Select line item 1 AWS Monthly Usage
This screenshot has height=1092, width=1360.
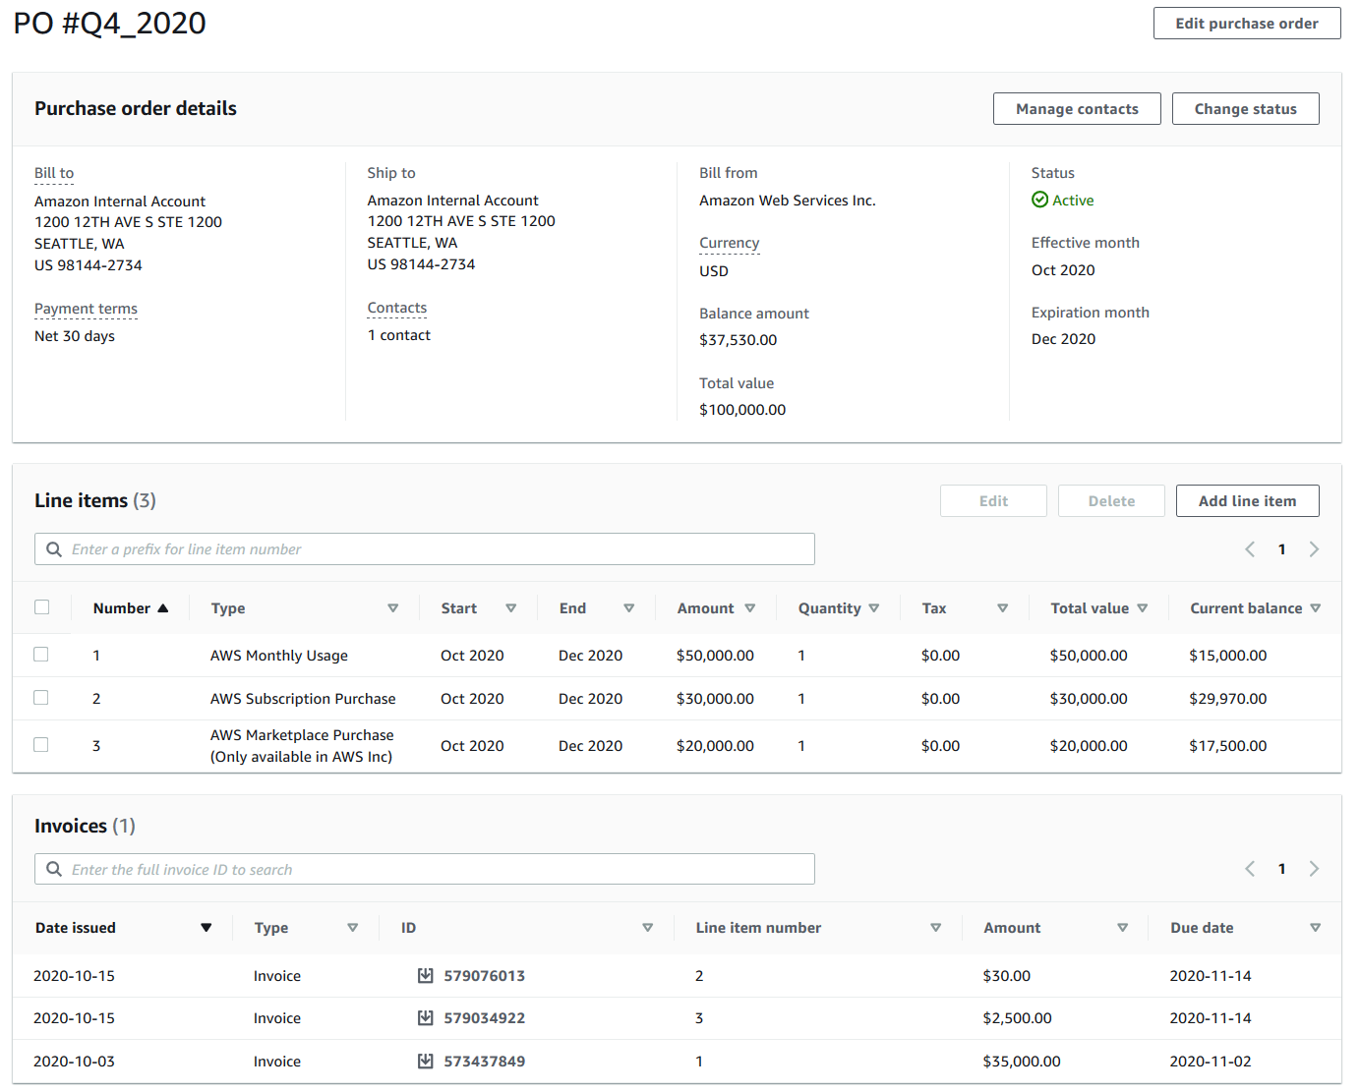click(40, 654)
